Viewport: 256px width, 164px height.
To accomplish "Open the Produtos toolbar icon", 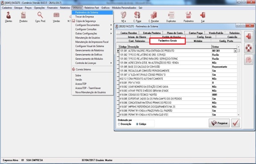I will coord(24,17).
